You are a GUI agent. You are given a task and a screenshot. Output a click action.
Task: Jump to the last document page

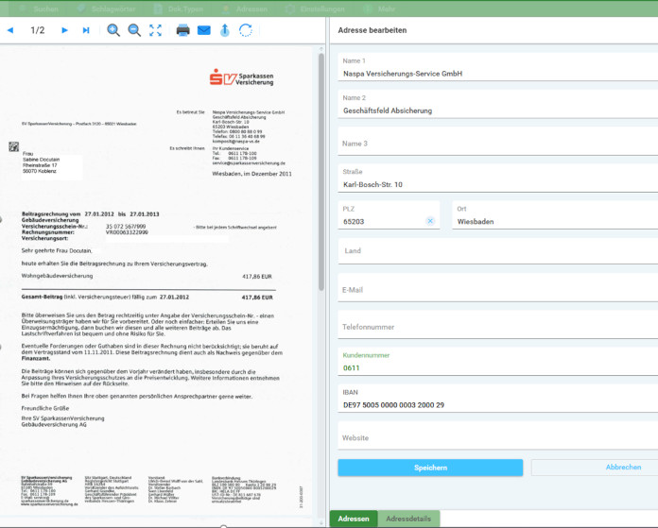(86, 30)
